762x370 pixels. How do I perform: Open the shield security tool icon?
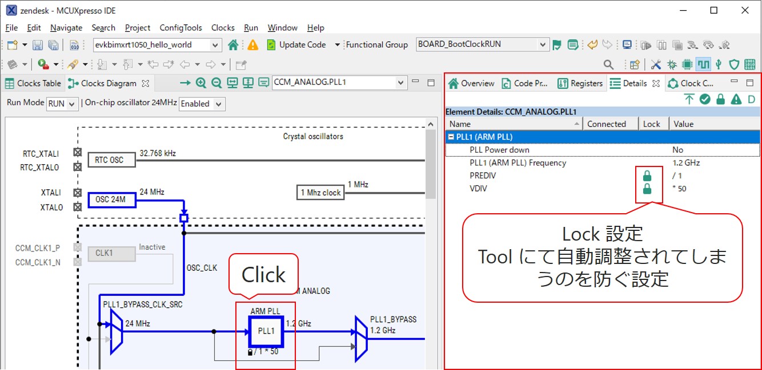[x=735, y=64]
